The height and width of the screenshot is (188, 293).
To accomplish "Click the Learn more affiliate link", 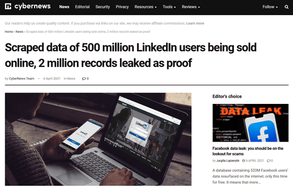I will tap(195, 23).
